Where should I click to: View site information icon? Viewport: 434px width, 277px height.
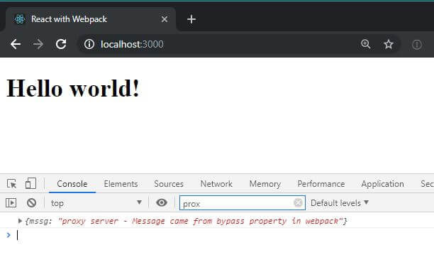click(89, 44)
